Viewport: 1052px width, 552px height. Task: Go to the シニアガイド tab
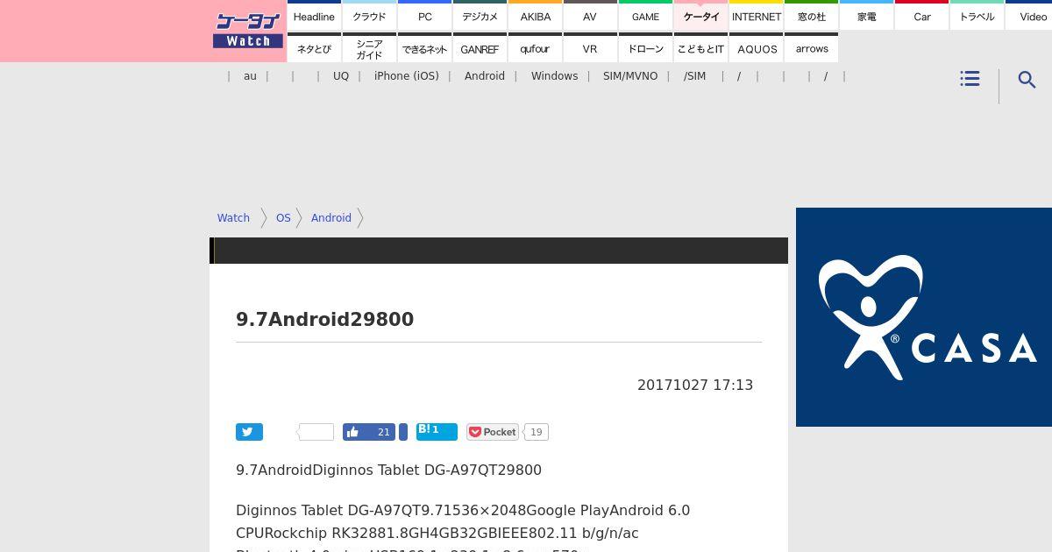pyautogui.click(x=369, y=49)
